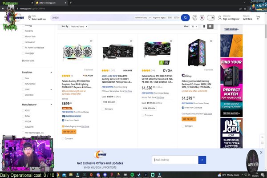267x178 pixels.
Task: Expand seller list with SHOW MORE
Action: (x=28, y=61)
